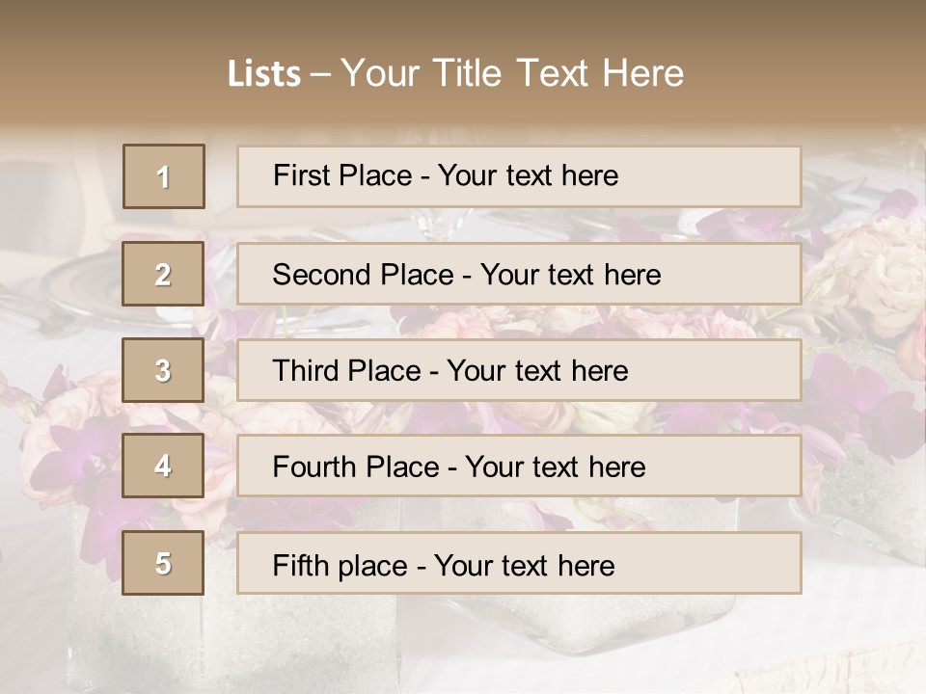Click the bold word "Lists" in title

coord(263,73)
